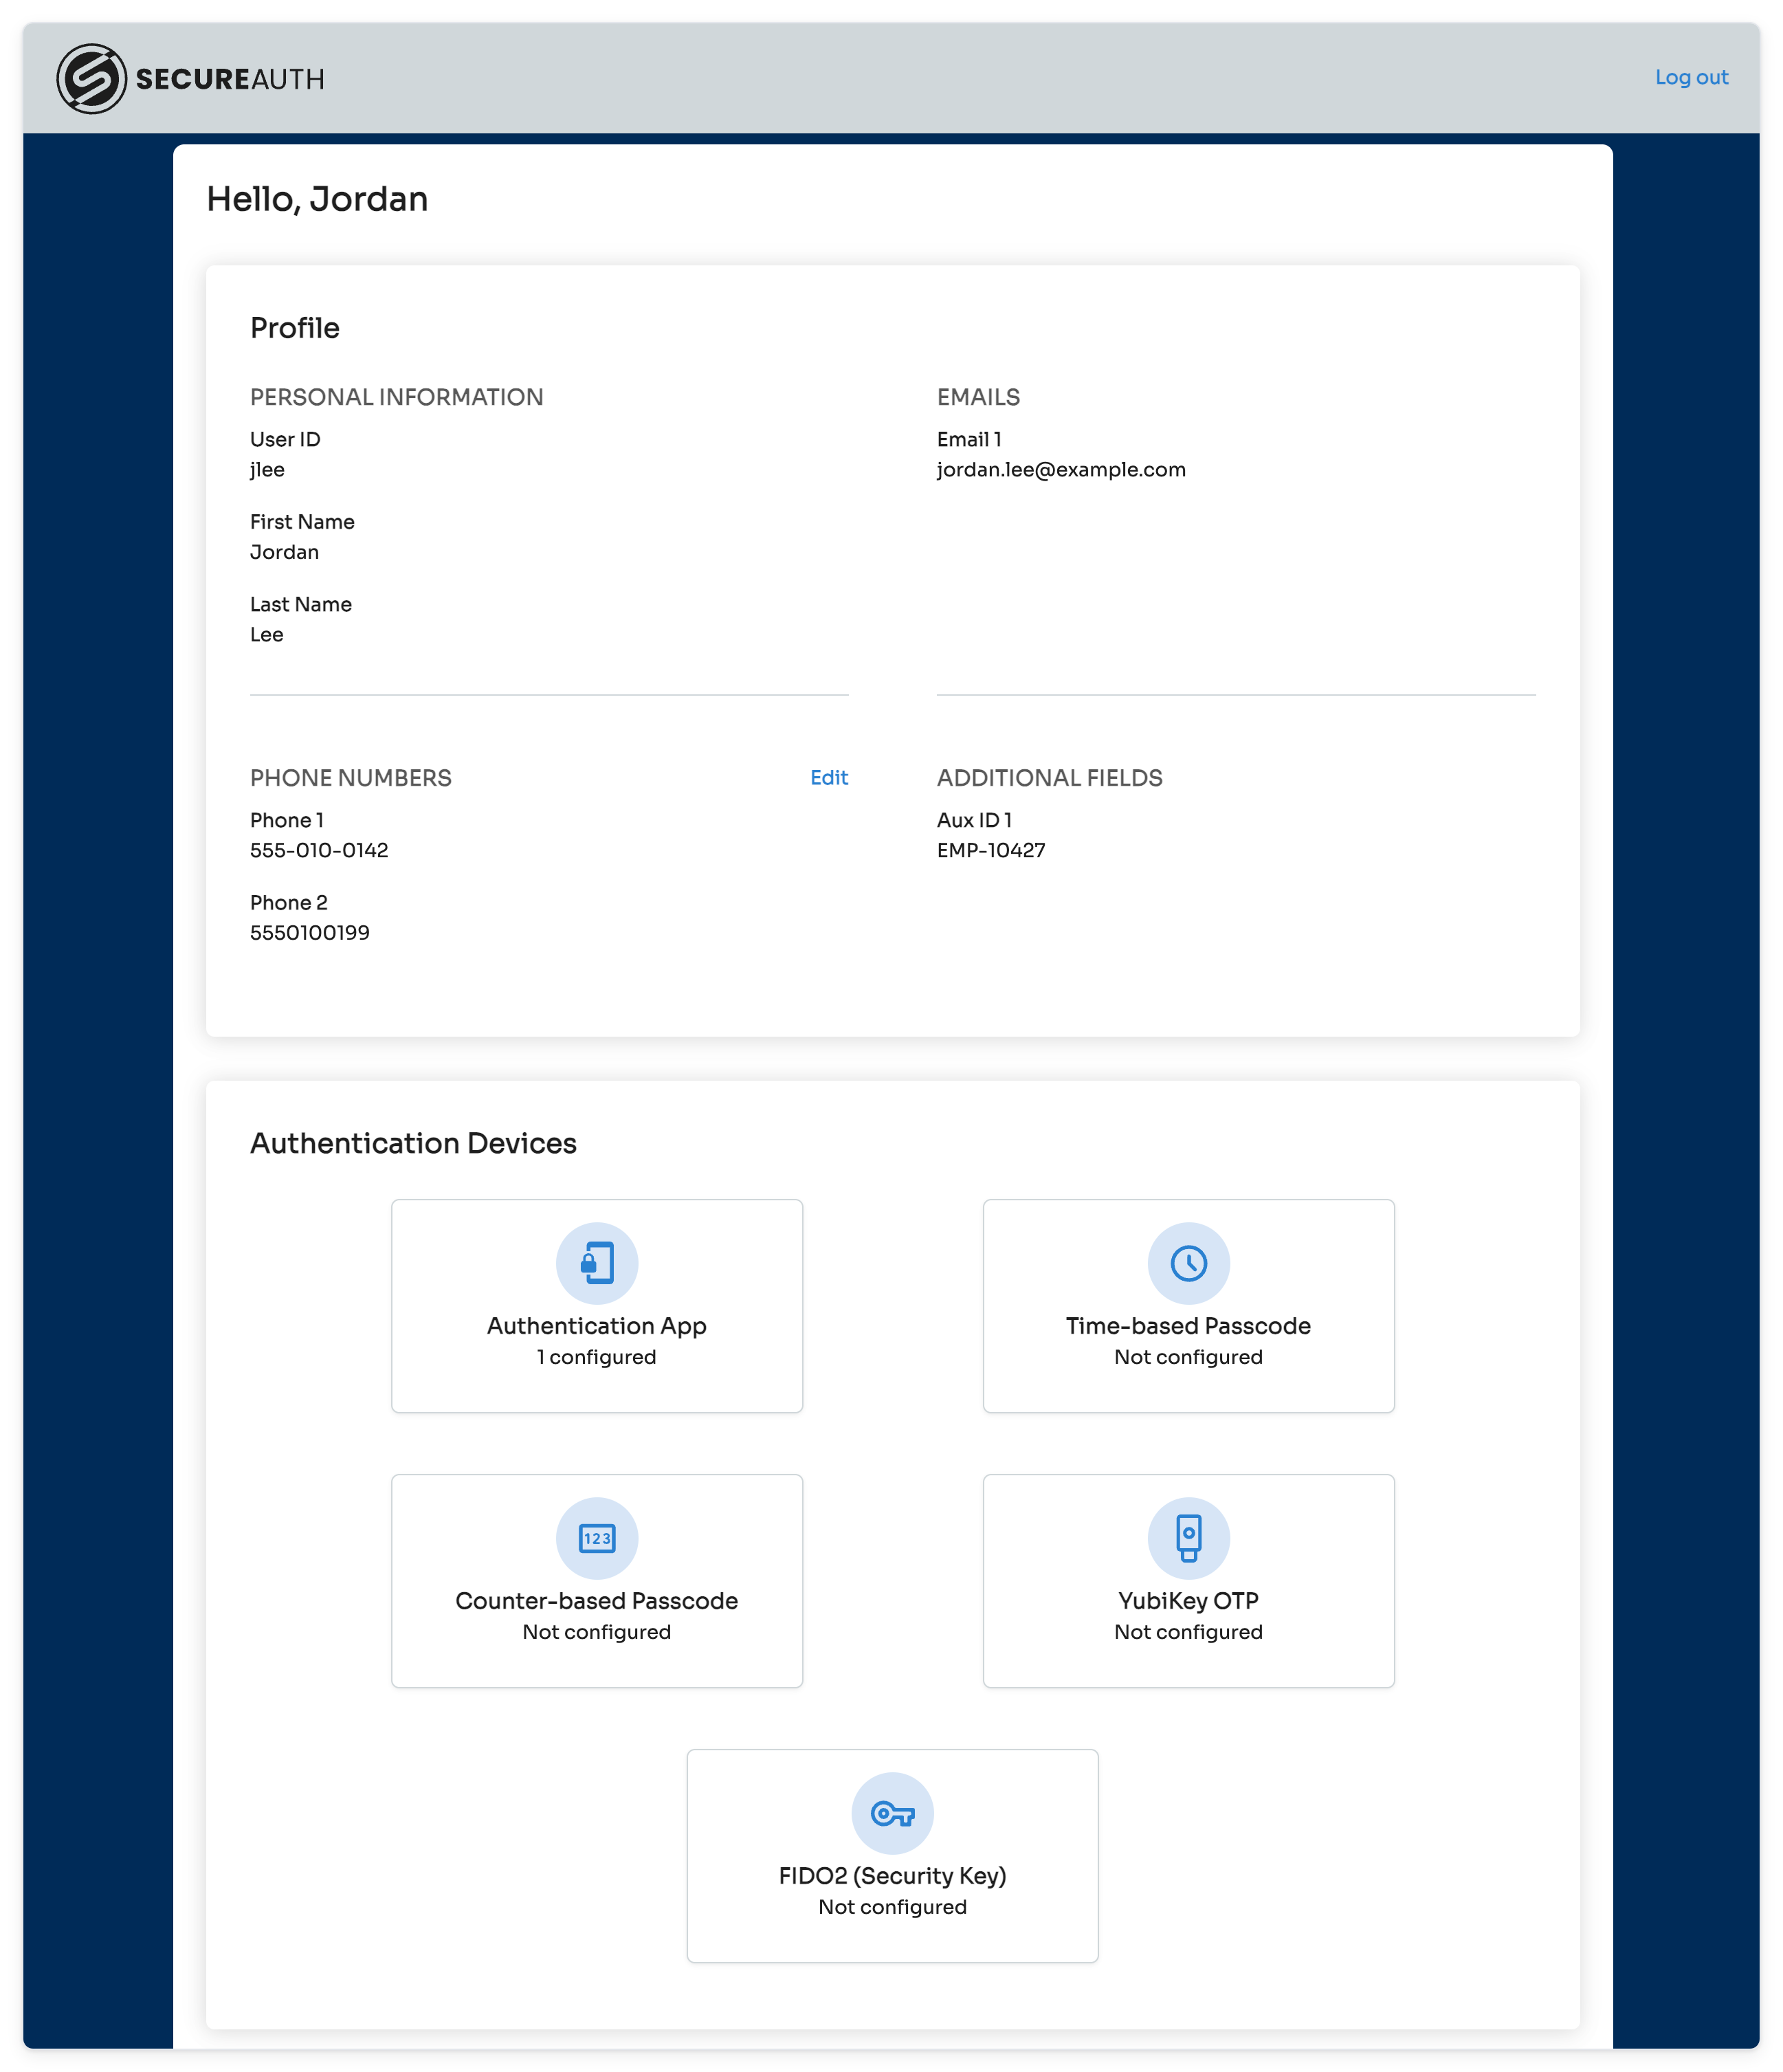The width and height of the screenshot is (1783, 2072).
Task: Click the email jordan.lee@example.com
Action: point(1061,469)
